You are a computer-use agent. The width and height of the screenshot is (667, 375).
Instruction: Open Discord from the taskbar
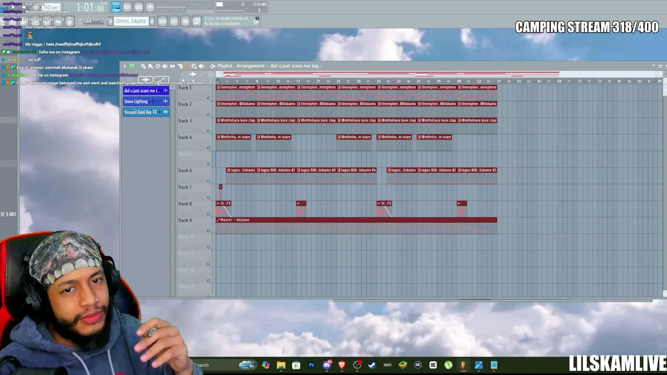point(327,365)
